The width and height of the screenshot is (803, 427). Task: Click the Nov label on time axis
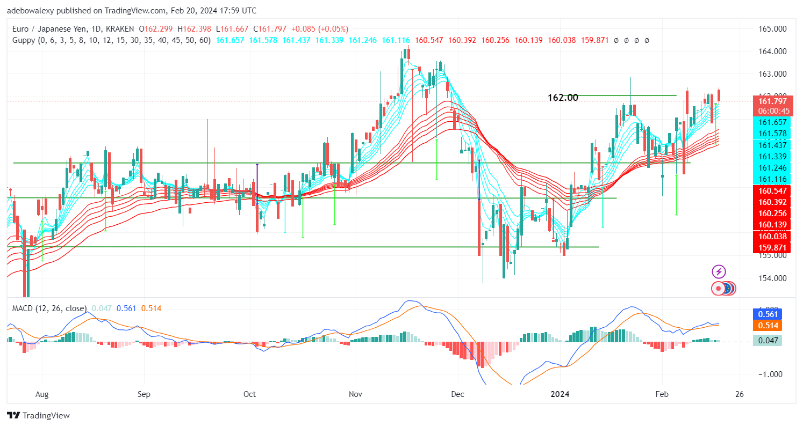[x=355, y=394]
